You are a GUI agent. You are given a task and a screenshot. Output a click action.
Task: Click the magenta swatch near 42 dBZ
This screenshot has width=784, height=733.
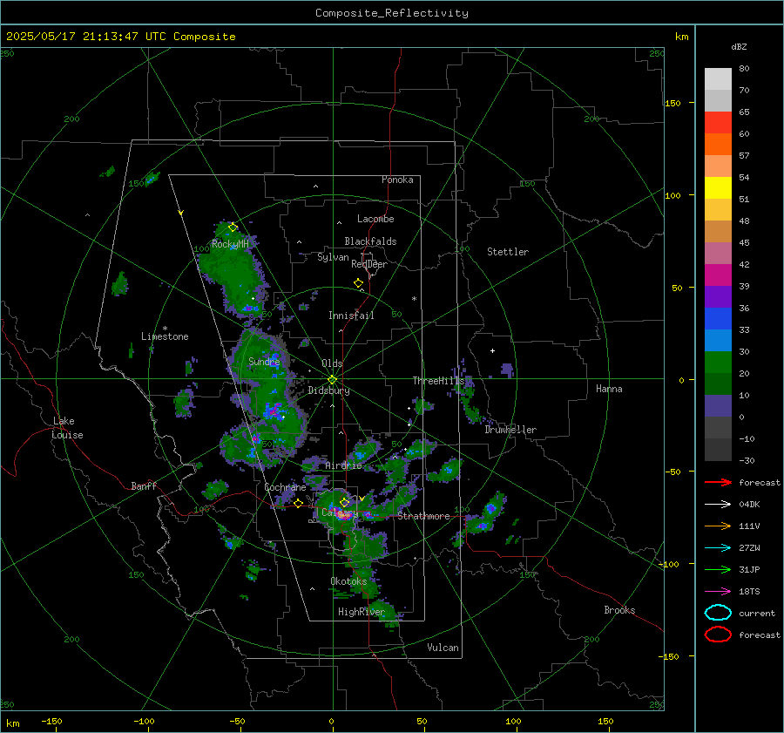click(718, 275)
